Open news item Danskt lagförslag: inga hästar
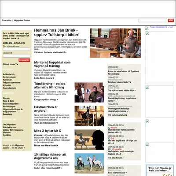Image resolution: width=176 pixels, height=176 pixels. click(123, 99)
